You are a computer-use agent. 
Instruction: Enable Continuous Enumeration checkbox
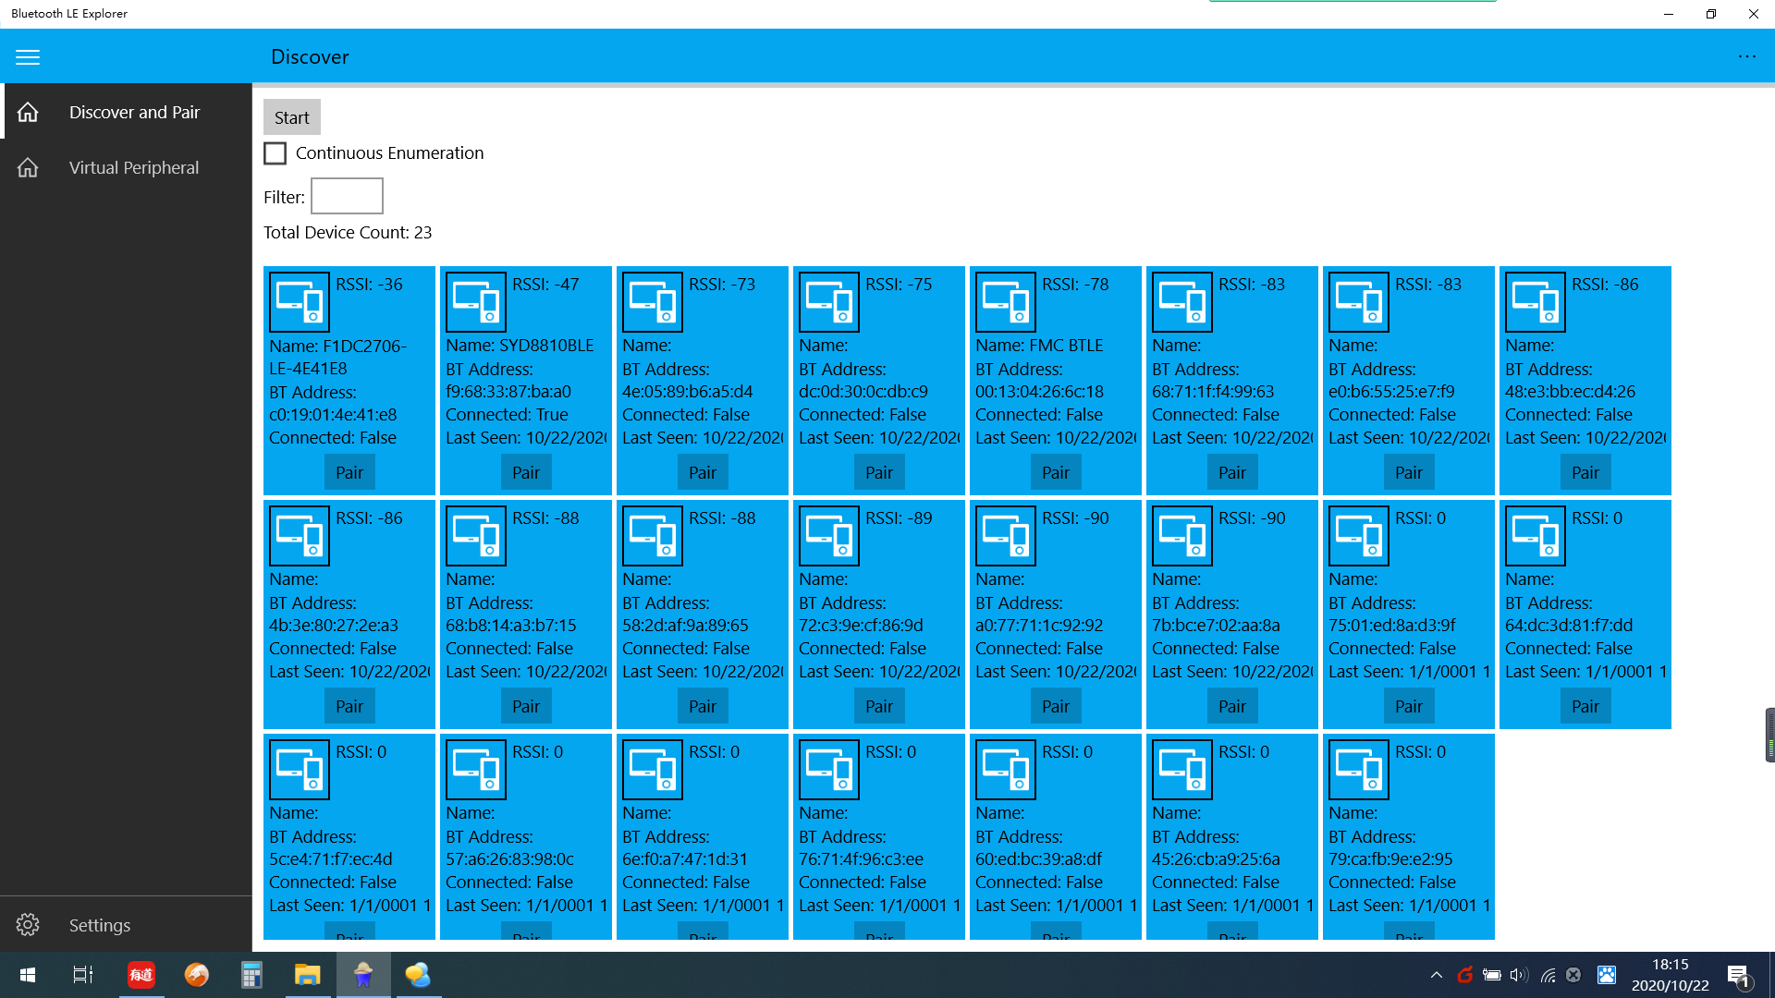pyautogui.click(x=275, y=153)
